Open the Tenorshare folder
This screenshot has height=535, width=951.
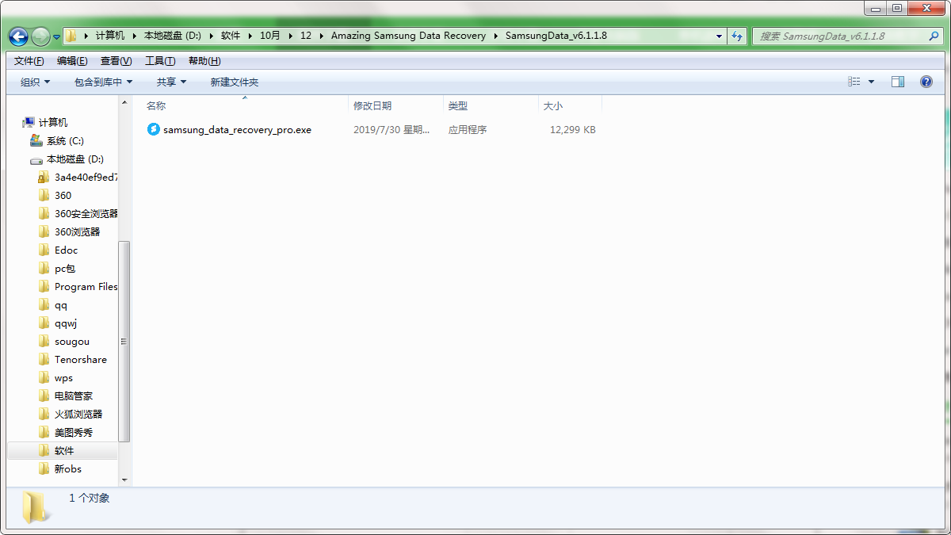coord(81,359)
